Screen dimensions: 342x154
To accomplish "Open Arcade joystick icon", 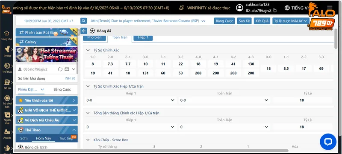I will [x=7, y=131].
